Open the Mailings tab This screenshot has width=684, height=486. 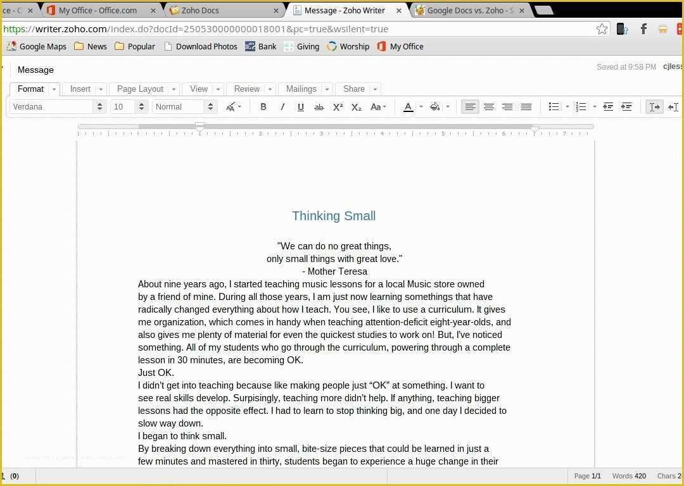[301, 89]
